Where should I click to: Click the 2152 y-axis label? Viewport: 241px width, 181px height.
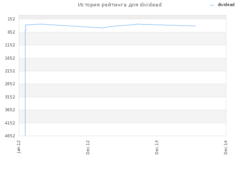pos(10,71)
